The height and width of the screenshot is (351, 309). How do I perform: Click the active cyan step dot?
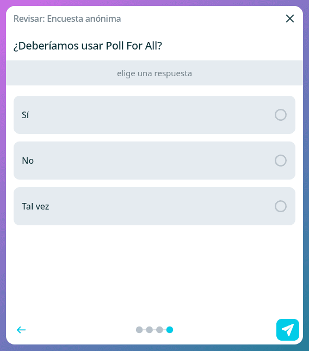point(170,330)
